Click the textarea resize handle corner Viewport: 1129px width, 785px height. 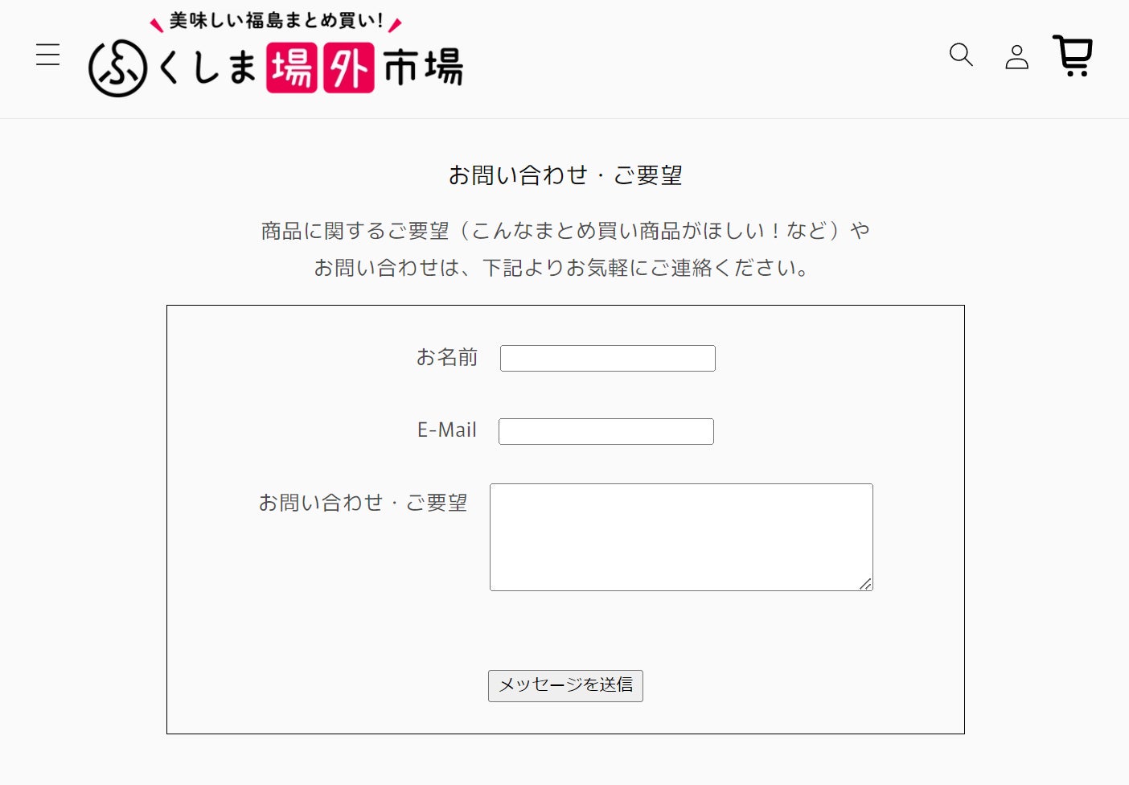click(x=865, y=584)
